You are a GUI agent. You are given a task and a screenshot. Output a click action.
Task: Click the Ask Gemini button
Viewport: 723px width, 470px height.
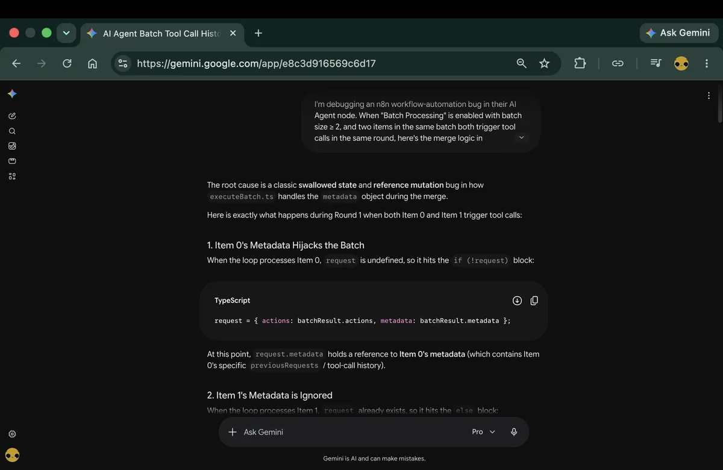tap(678, 33)
